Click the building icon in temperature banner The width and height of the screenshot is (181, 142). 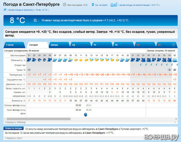point(35,20)
